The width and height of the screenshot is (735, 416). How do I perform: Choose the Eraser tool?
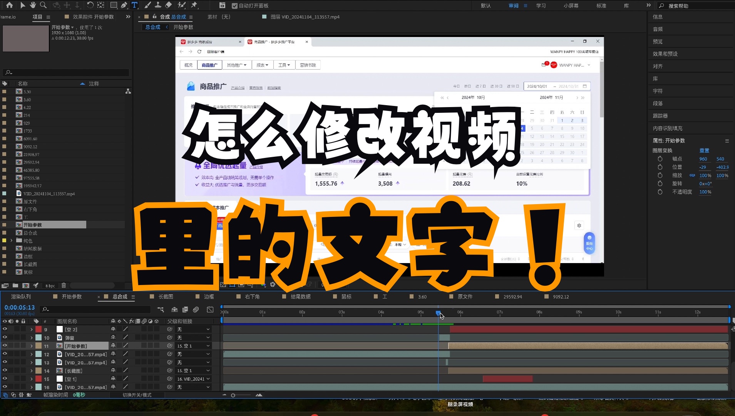[168, 5]
